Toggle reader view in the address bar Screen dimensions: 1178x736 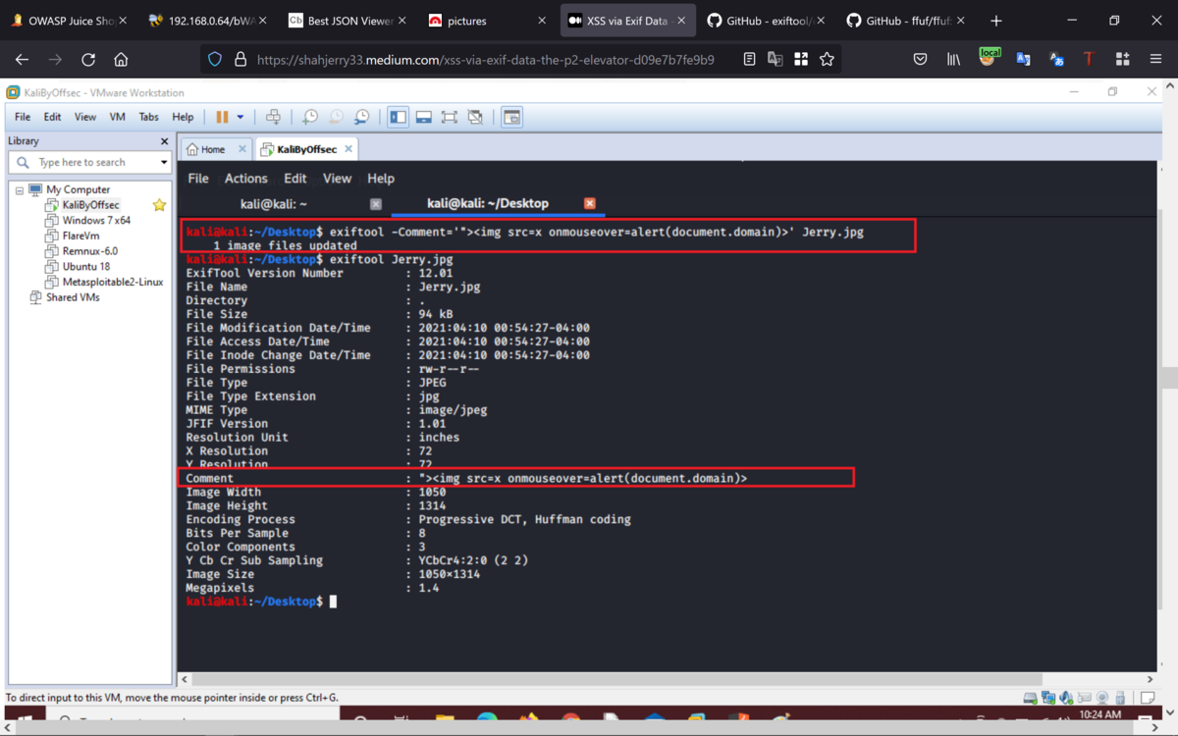click(749, 60)
